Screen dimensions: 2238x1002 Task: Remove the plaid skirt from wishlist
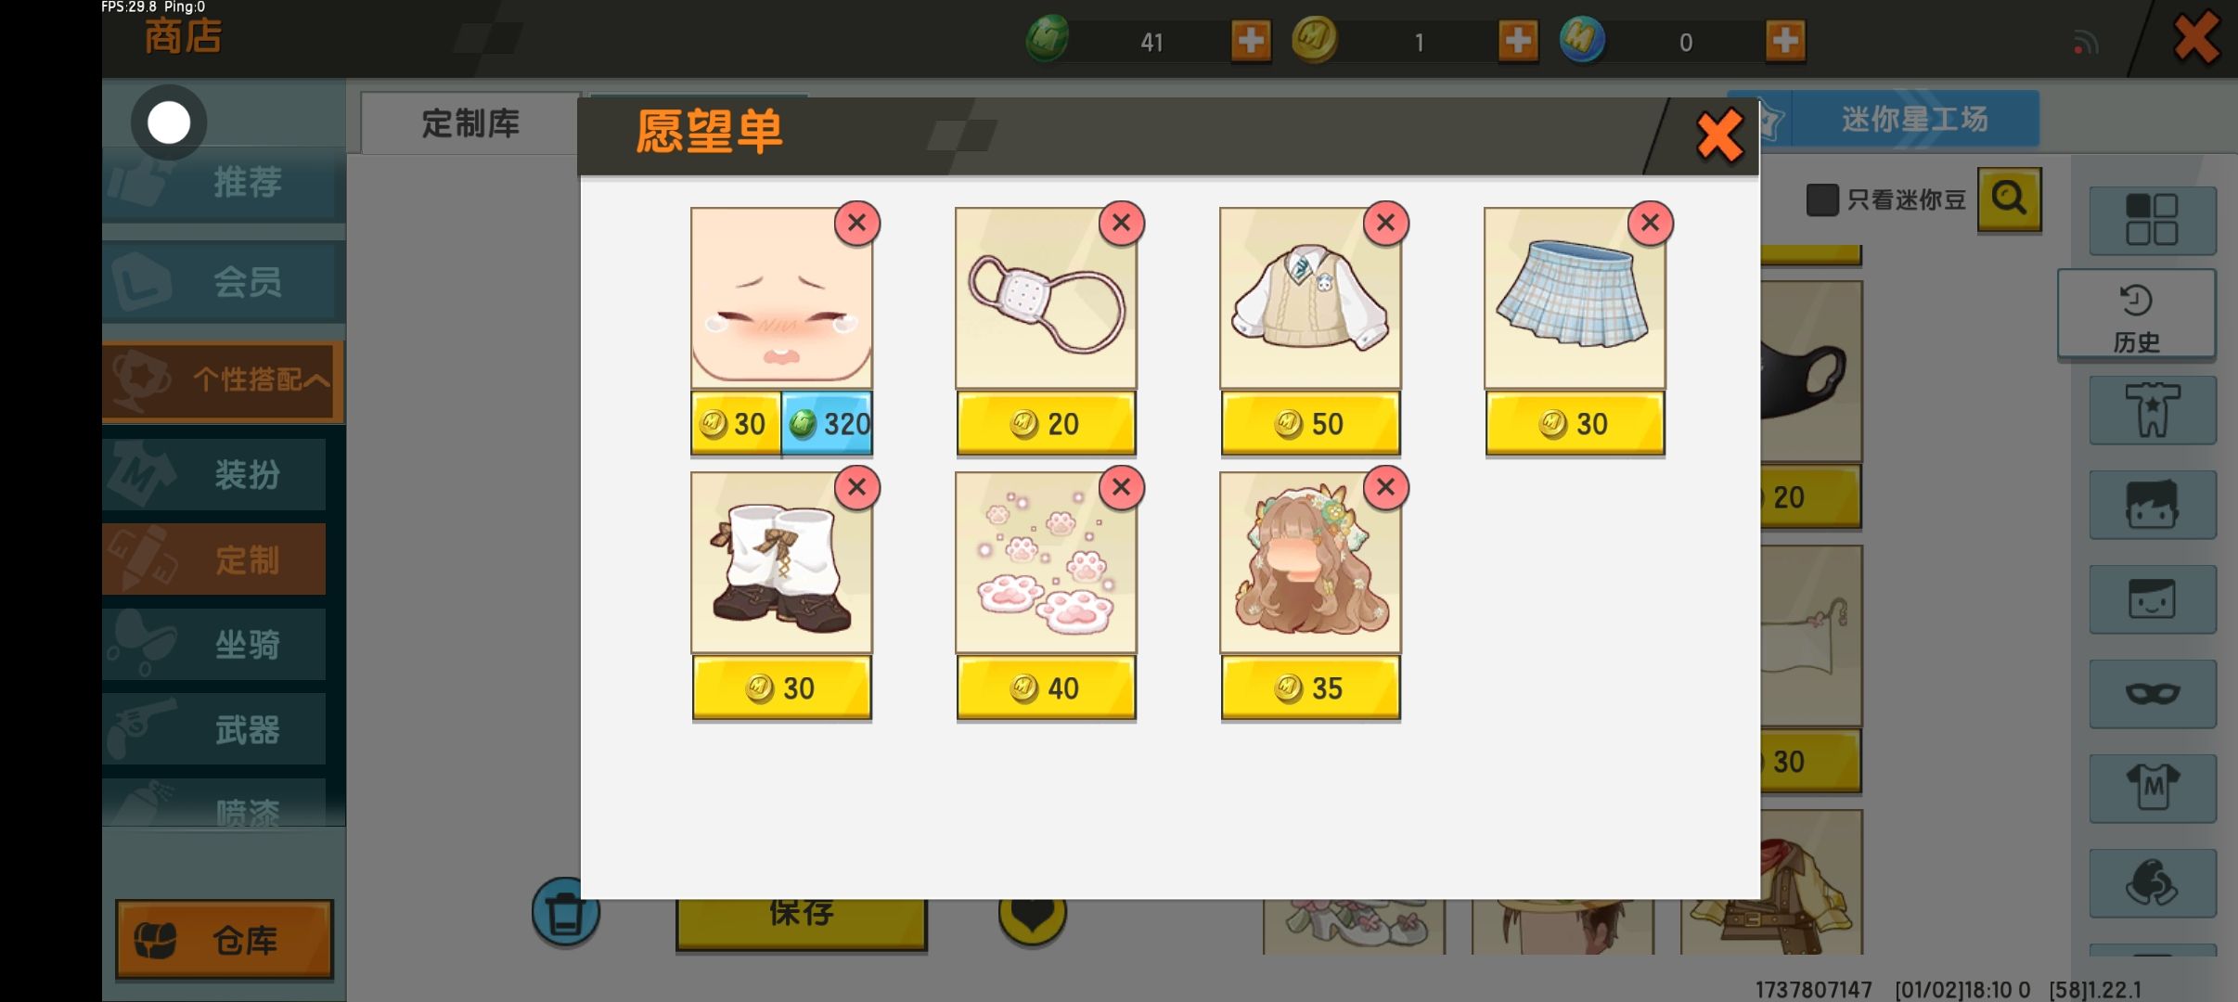(1650, 224)
